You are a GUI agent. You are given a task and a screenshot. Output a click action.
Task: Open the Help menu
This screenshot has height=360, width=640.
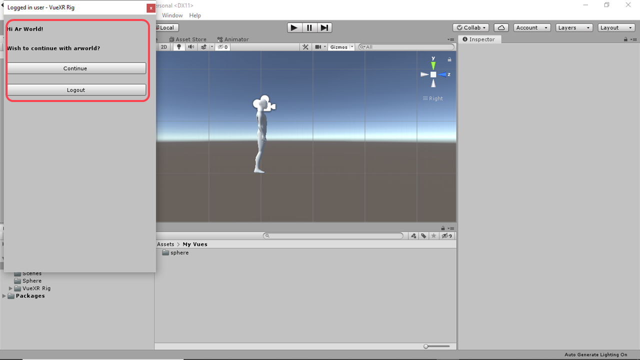click(195, 15)
